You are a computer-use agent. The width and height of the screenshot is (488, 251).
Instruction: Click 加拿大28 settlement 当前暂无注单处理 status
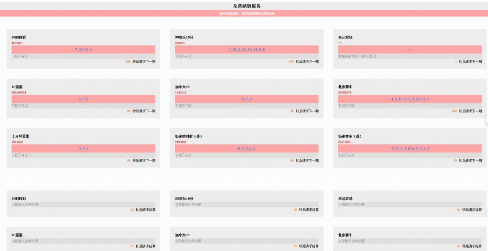(x=188, y=241)
